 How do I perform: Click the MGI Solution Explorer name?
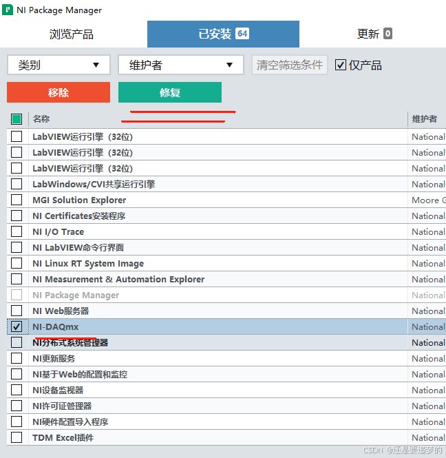79,200
